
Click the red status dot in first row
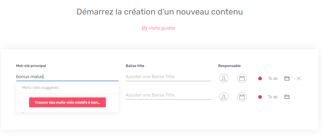[260, 78]
